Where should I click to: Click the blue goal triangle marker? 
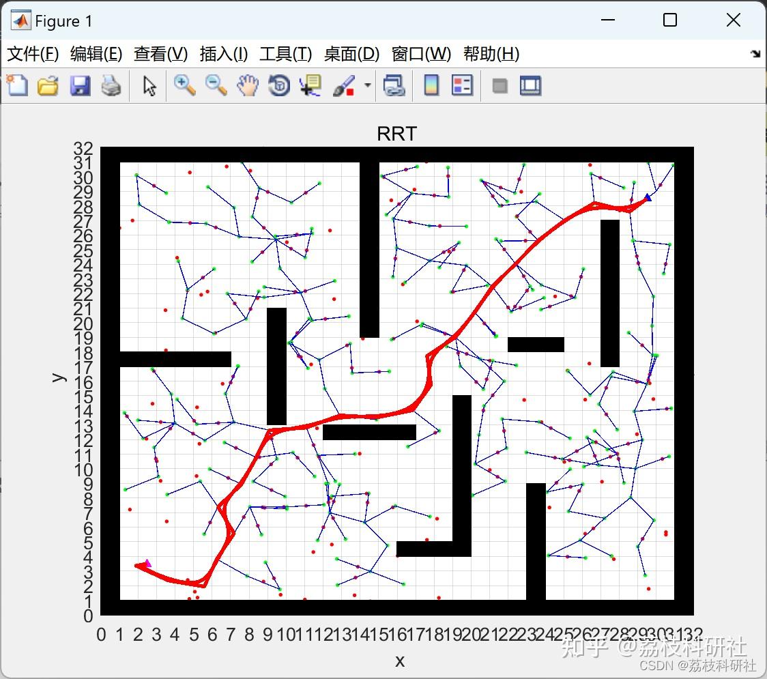[x=647, y=198]
